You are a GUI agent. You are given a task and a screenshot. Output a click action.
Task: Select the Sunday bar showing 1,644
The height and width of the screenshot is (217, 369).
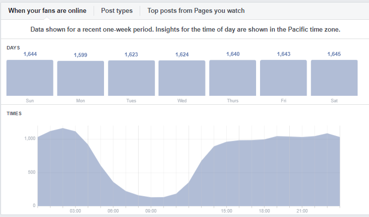click(x=30, y=78)
